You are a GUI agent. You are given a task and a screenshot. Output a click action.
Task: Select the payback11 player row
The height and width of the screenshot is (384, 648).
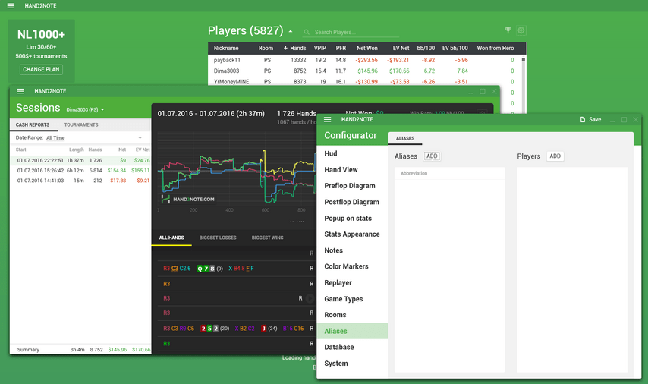(363, 60)
